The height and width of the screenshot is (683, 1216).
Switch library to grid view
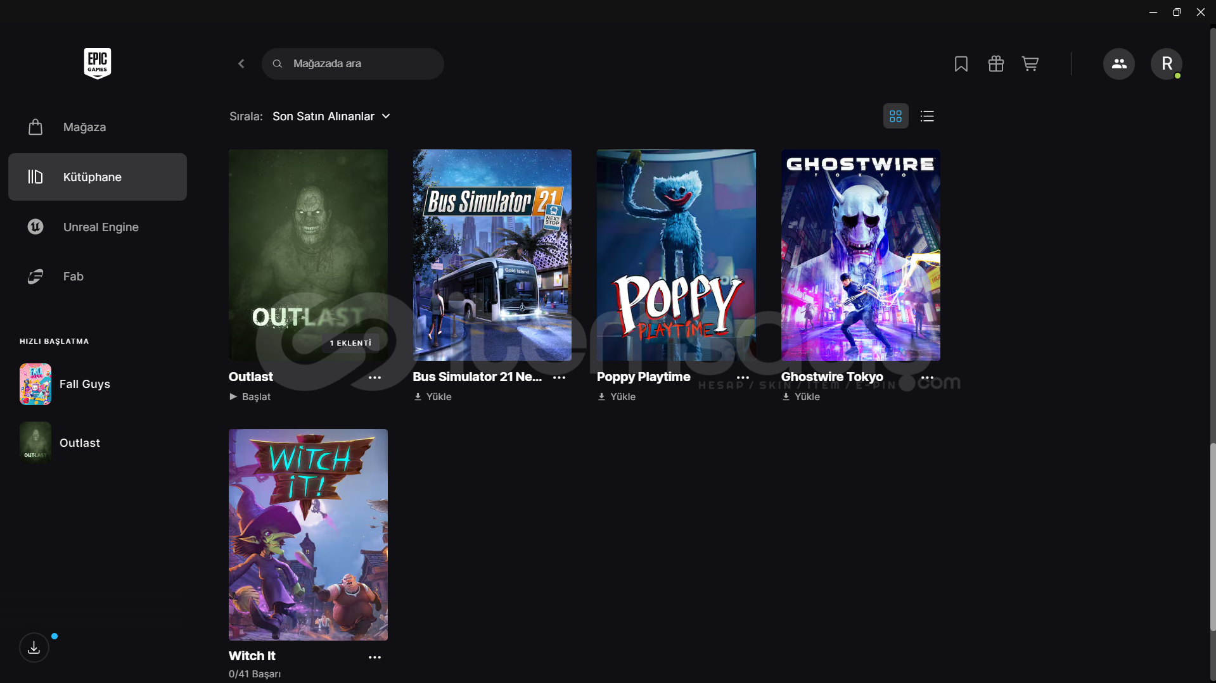point(896,116)
